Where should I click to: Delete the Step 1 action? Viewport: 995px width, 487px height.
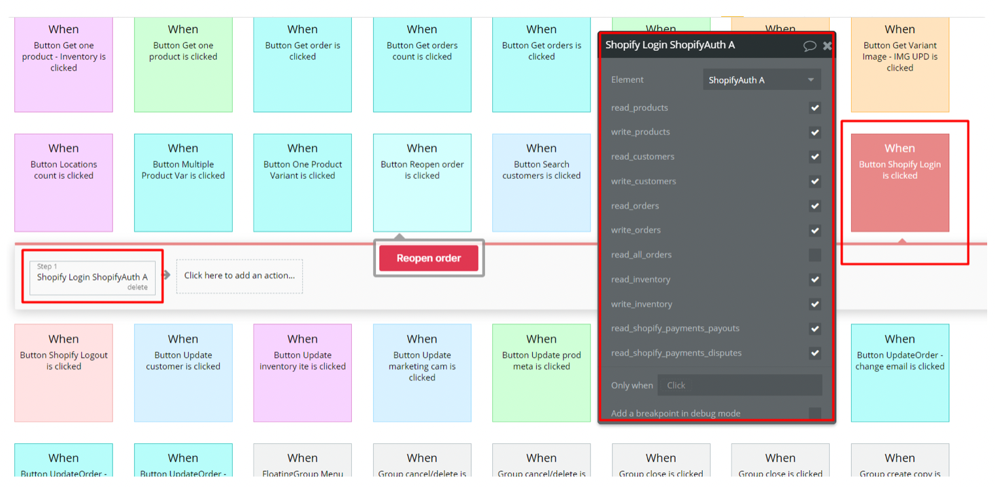pos(137,287)
